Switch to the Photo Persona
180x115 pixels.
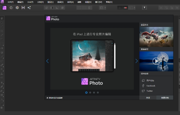[4, 8]
